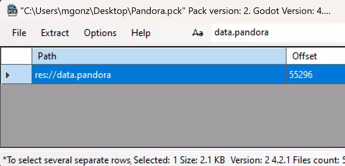The image size is (345, 166).
Task: Click the status bar row selection hint text
Action: [67, 160]
